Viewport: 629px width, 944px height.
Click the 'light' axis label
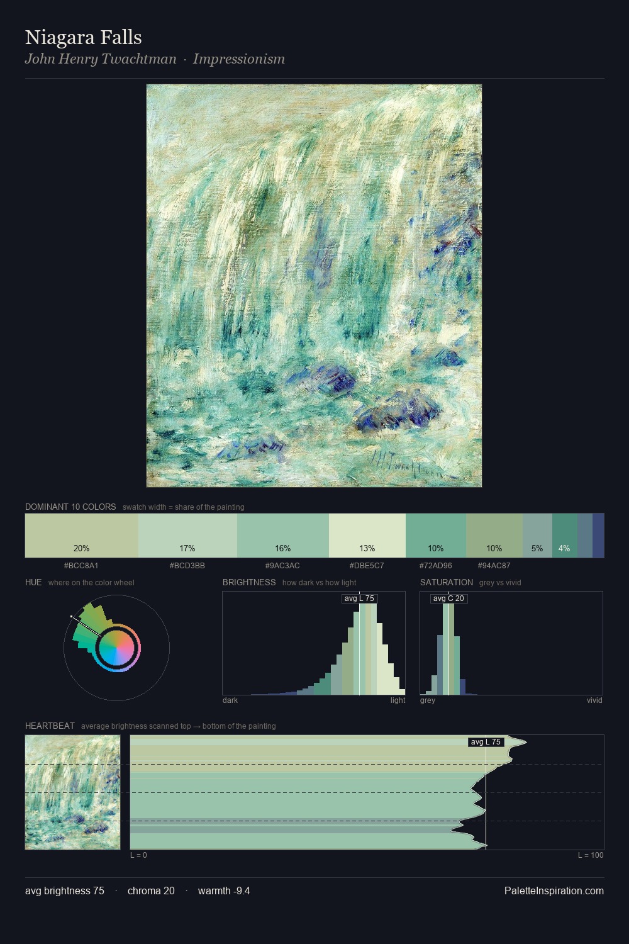[x=398, y=700]
